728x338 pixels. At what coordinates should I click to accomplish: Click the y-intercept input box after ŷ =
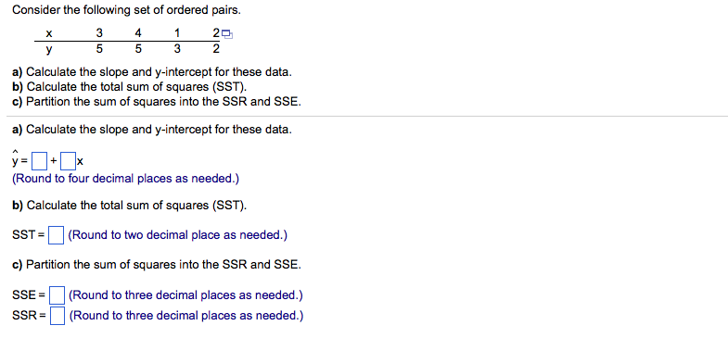(40, 161)
